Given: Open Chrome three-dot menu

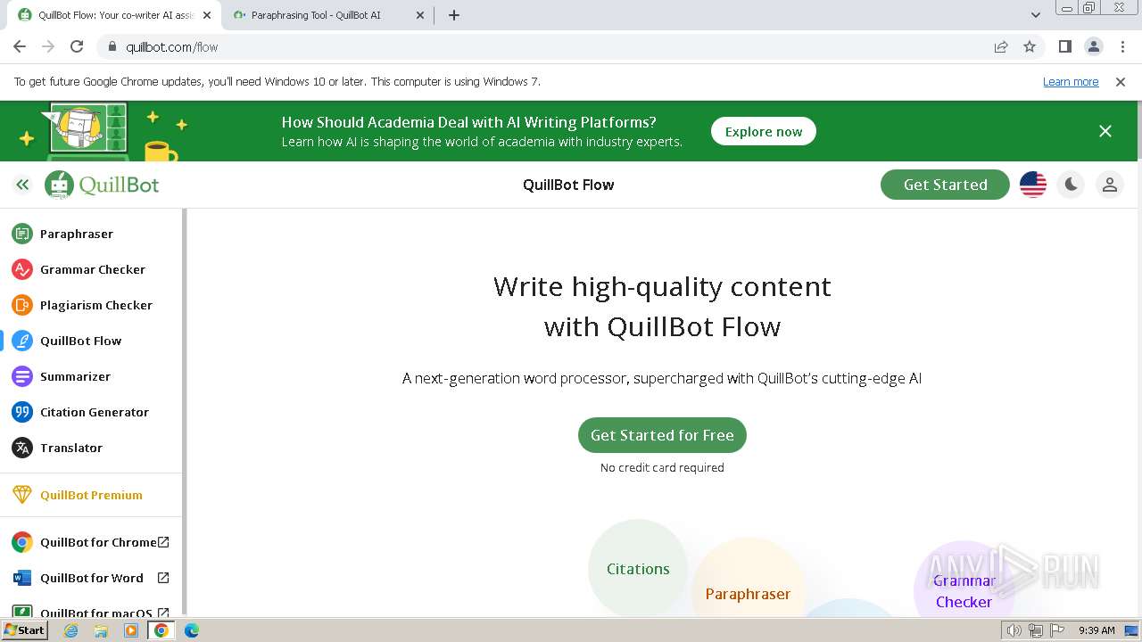Looking at the screenshot, I should (1121, 47).
